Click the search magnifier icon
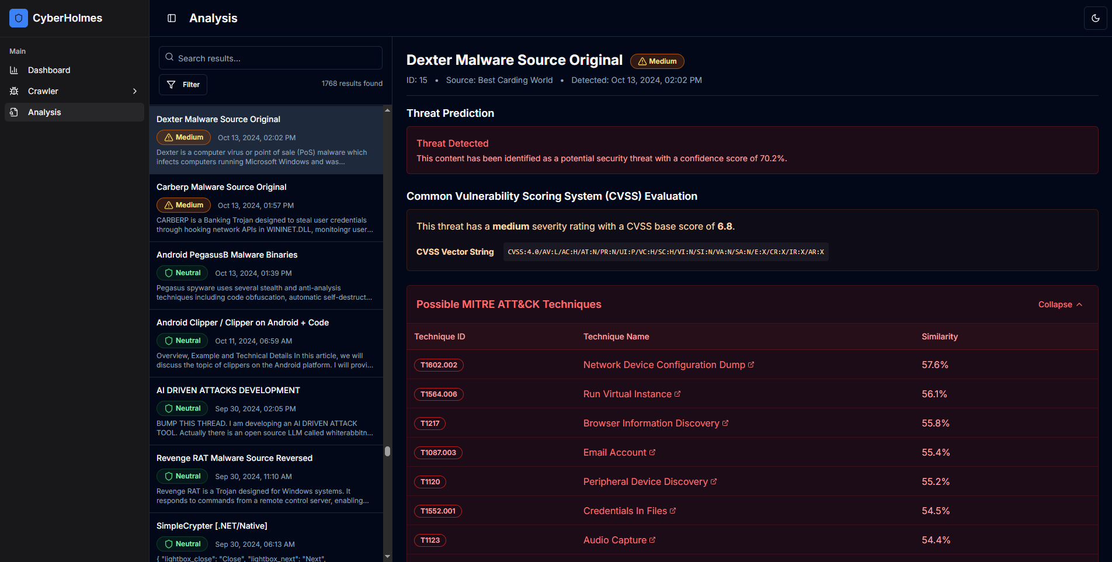Viewport: 1112px width, 562px height. click(169, 57)
